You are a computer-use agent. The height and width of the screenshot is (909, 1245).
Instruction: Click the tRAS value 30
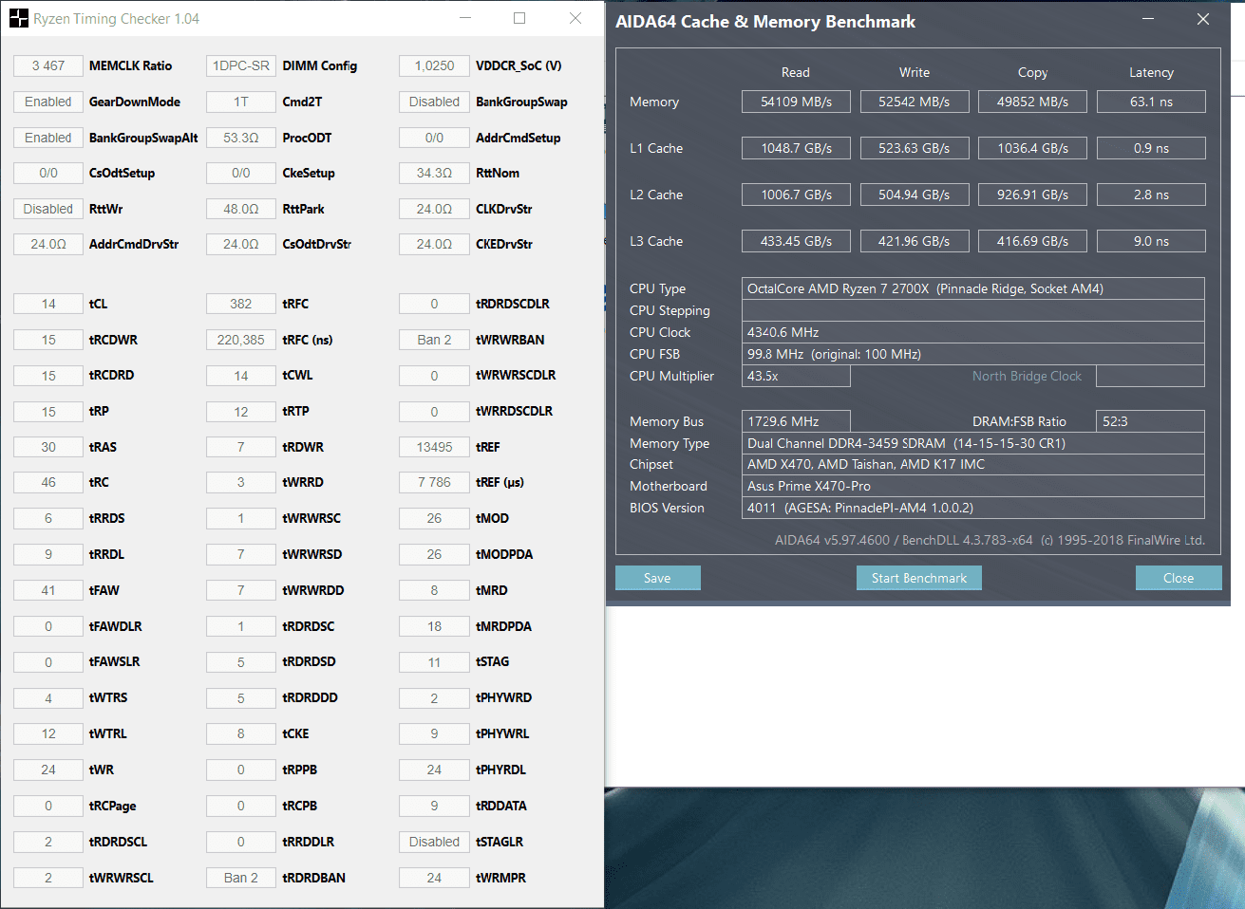pyautogui.click(x=48, y=447)
